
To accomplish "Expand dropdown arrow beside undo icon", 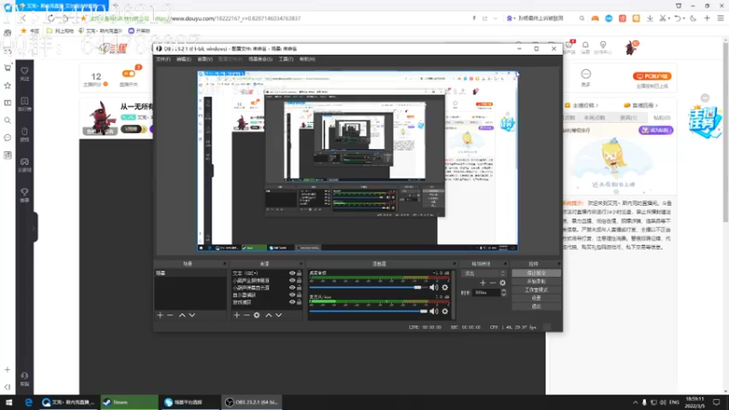I will coord(684,18).
